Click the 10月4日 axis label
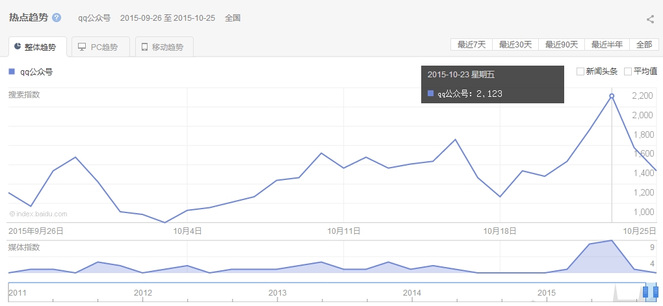 pos(187,231)
